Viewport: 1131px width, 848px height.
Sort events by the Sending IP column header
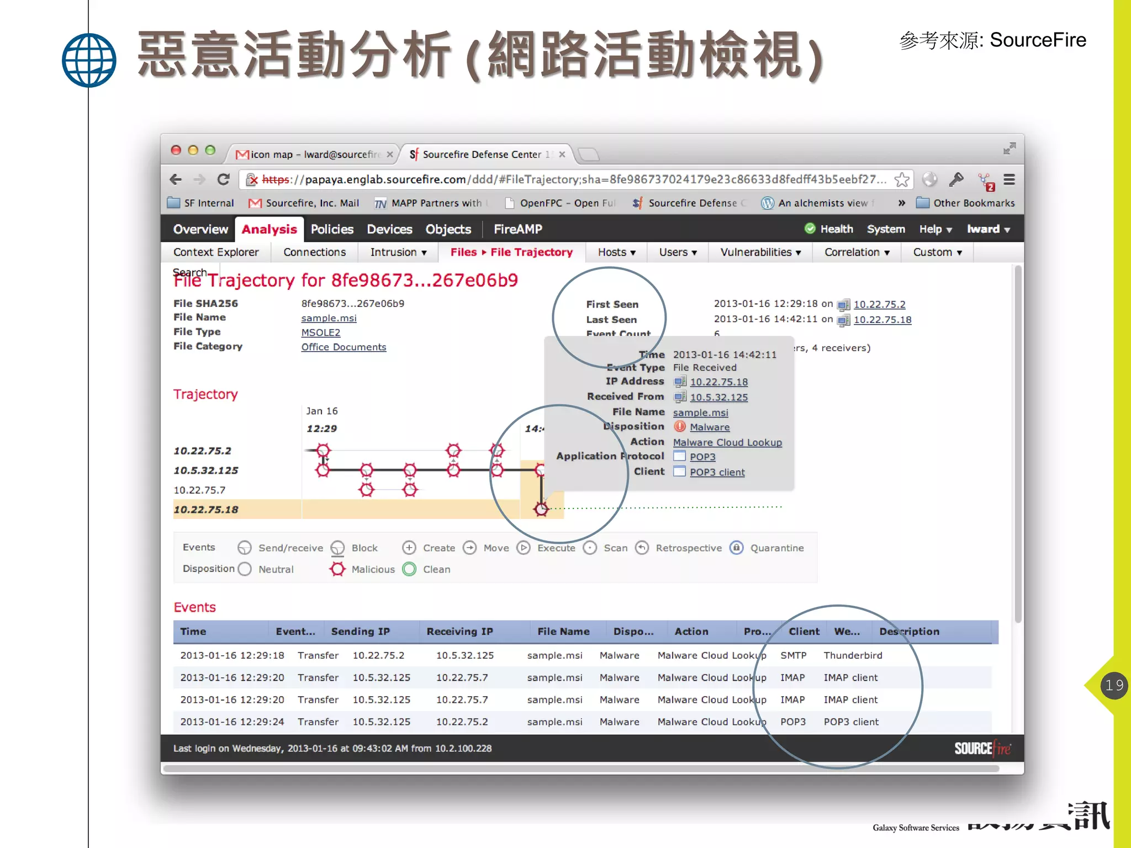point(360,632)
